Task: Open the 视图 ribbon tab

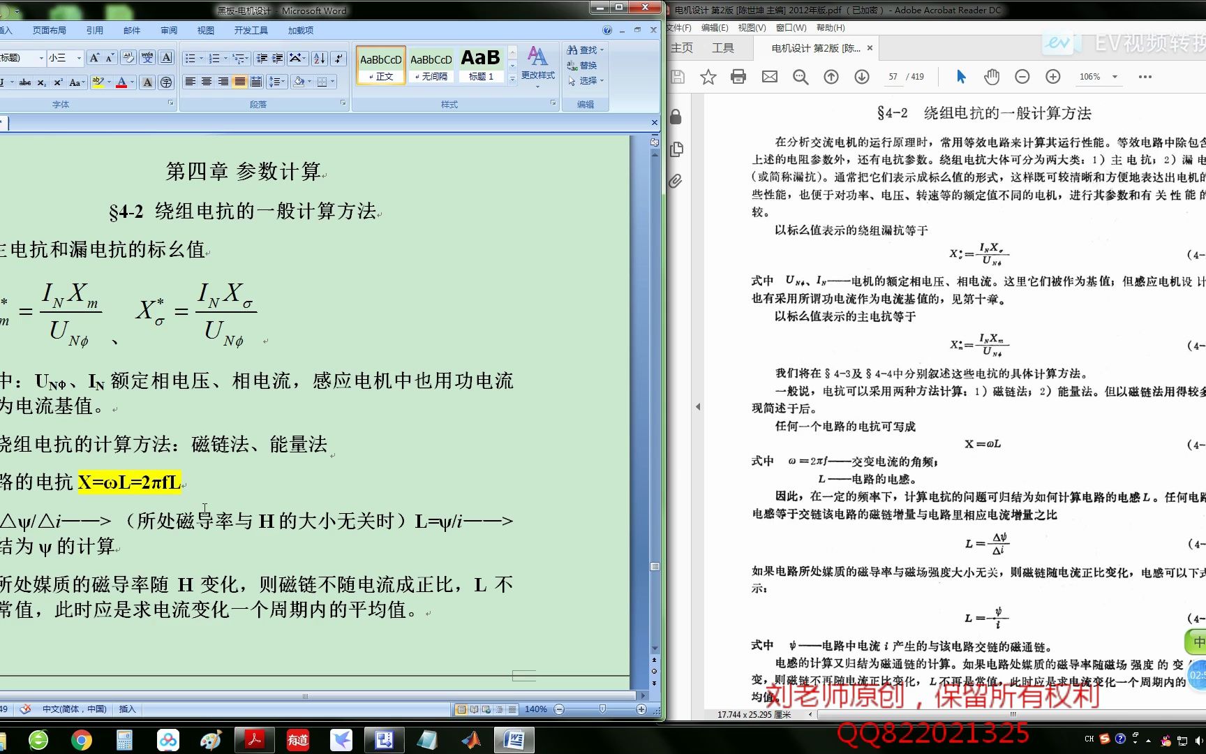Action: tap(206, 31)
